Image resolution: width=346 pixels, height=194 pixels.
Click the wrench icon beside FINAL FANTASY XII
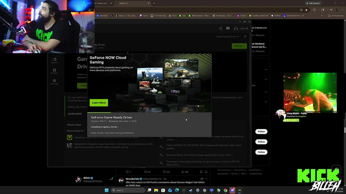(x=161, y=147)
